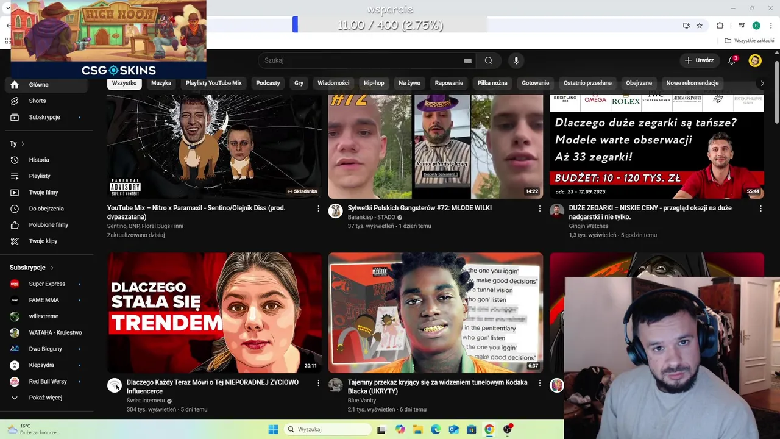780x439 pixels.
Task: Select the Nowe rekomendacje chip
Action: (x=692, y=83)
